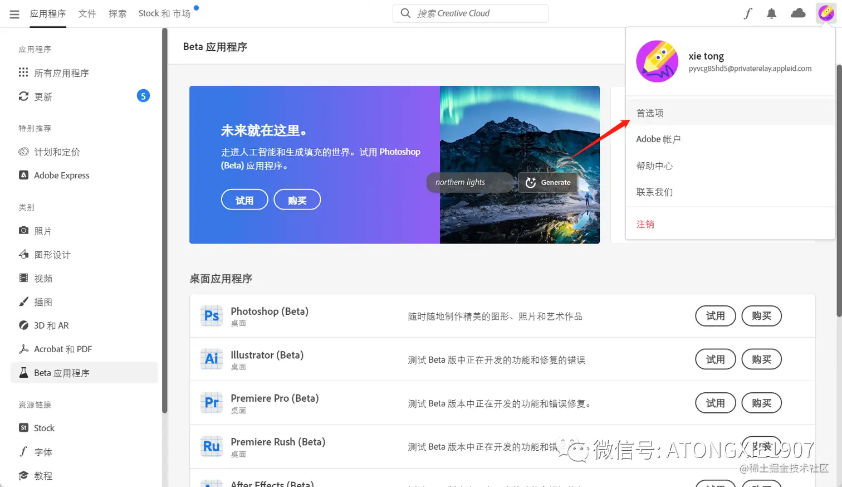Click the 试用 button on the banner
The image size is (842, 487).
point(244,200)
